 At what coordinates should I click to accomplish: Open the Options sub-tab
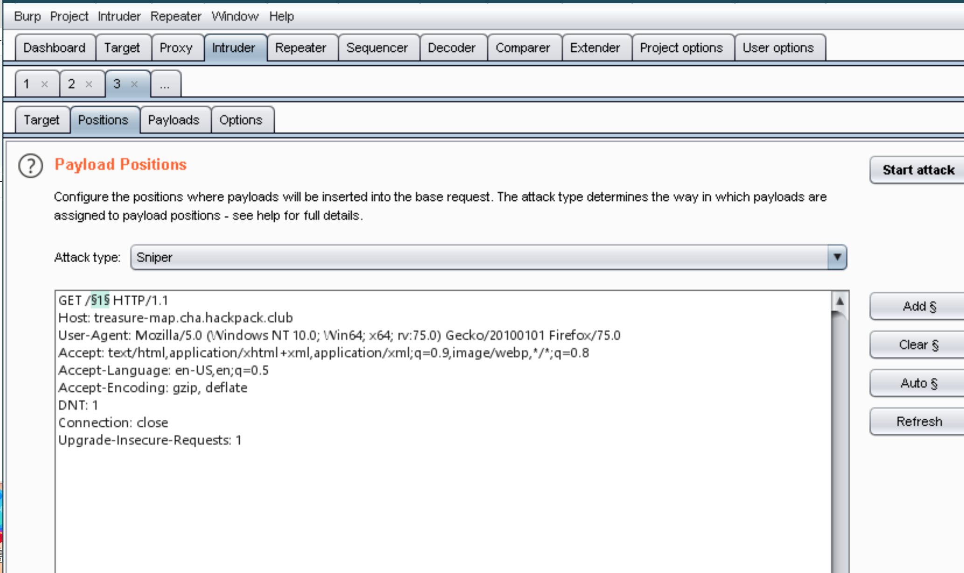(x=241, y=120)
